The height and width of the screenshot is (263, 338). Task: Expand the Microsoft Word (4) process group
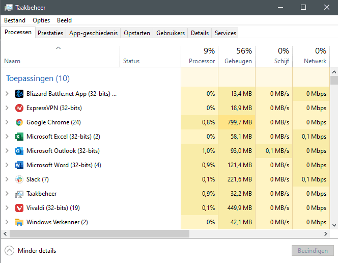click(x=7, y=165)
